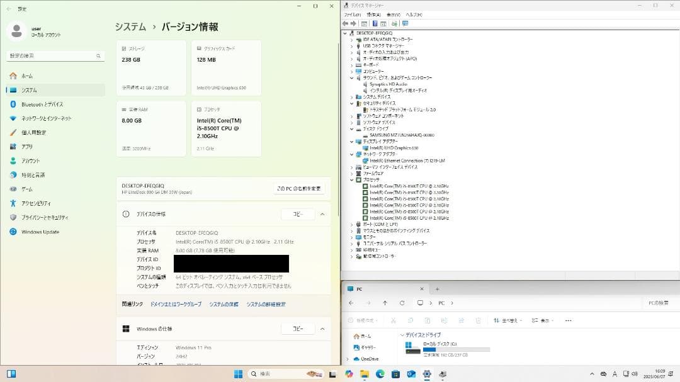Image resolution: width=680 pixels, height=382 pixels.
Task: Click the back arrow in Device Manager toolbar
Action: click(x=345, y=23)
